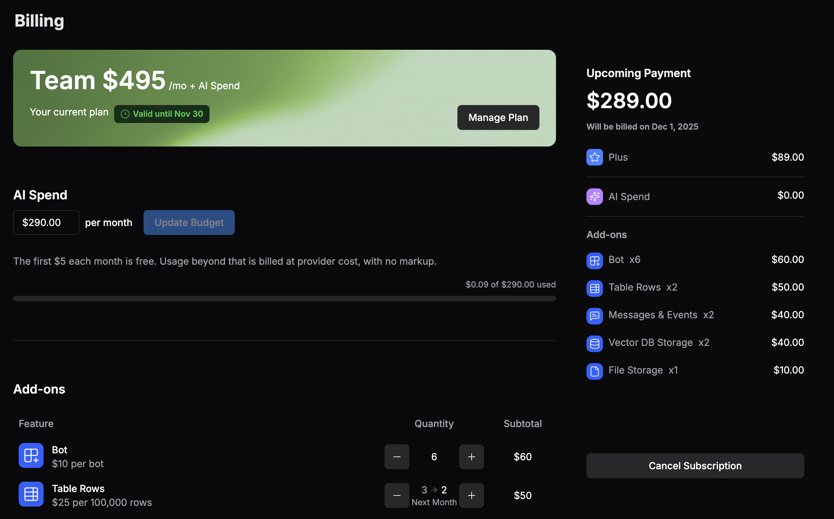Viewport: 834px width, 519px height.
Task: Click the Messages & Events chat bubble icon
Action: pos(594,316)
